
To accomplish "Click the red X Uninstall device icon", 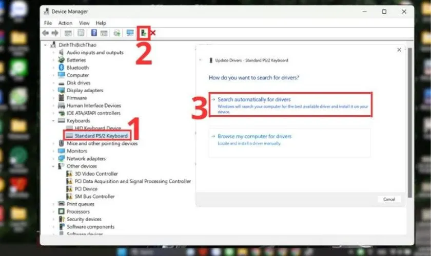I will pyautogui.click(x=153, y=33).
